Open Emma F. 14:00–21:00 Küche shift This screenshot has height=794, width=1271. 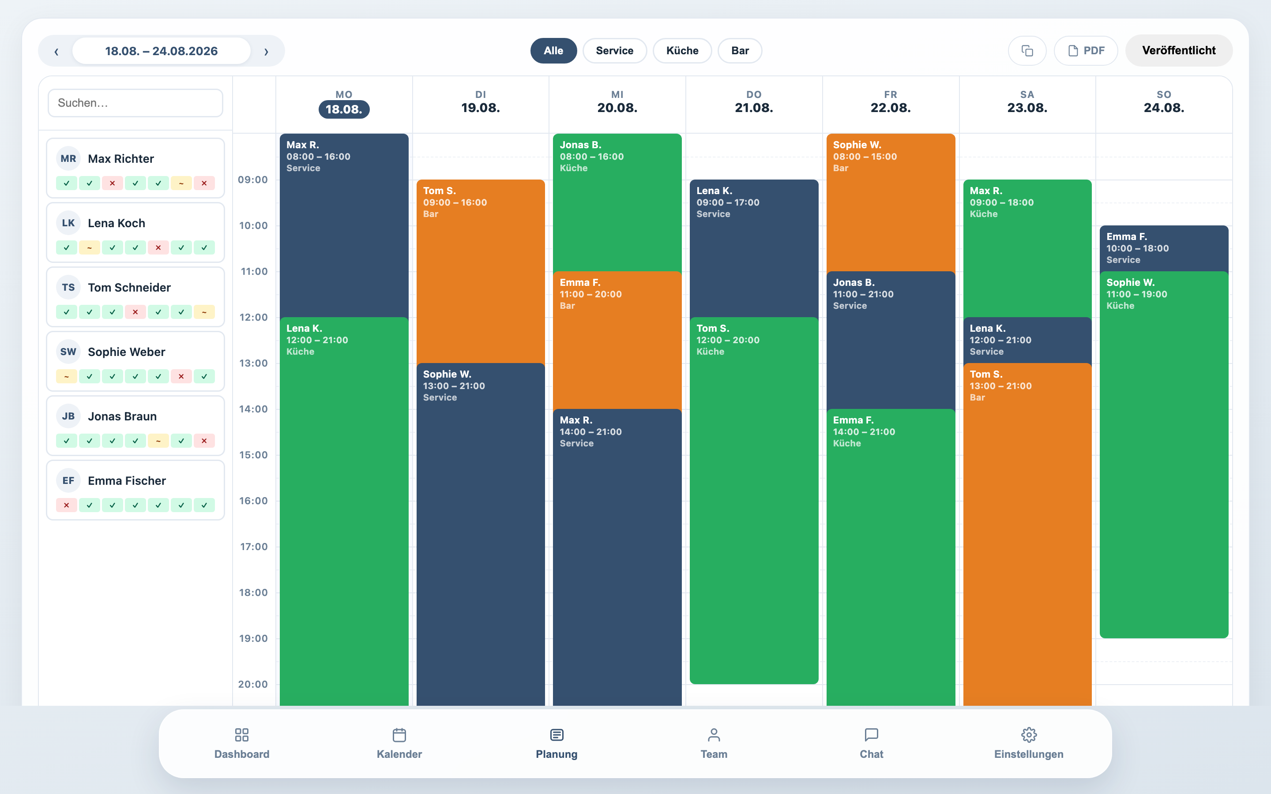891,557
